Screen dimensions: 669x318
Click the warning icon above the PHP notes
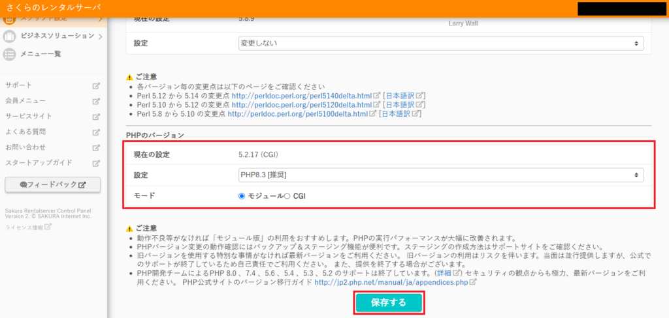[x=130, y=228]
